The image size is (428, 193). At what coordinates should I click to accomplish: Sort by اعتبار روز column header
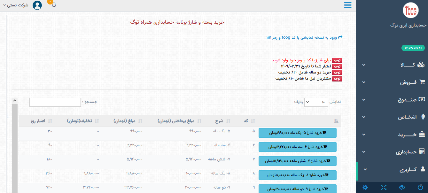click(42, 121)
